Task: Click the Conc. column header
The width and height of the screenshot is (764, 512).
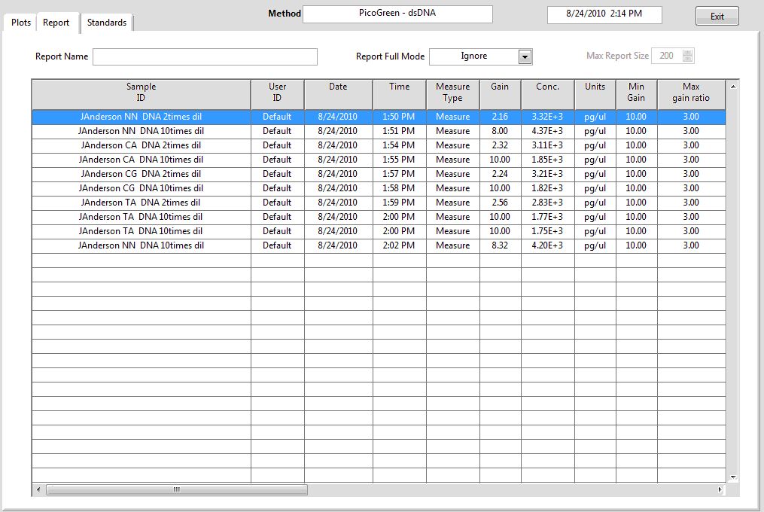Action: pyautogui.click(x=548, y=95)
